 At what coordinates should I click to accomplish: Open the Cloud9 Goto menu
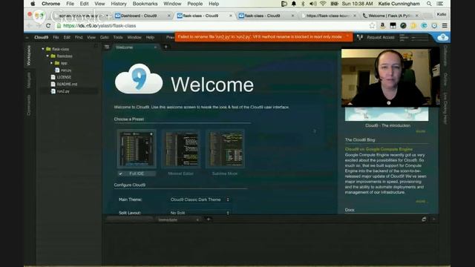[x=104, y=37]
